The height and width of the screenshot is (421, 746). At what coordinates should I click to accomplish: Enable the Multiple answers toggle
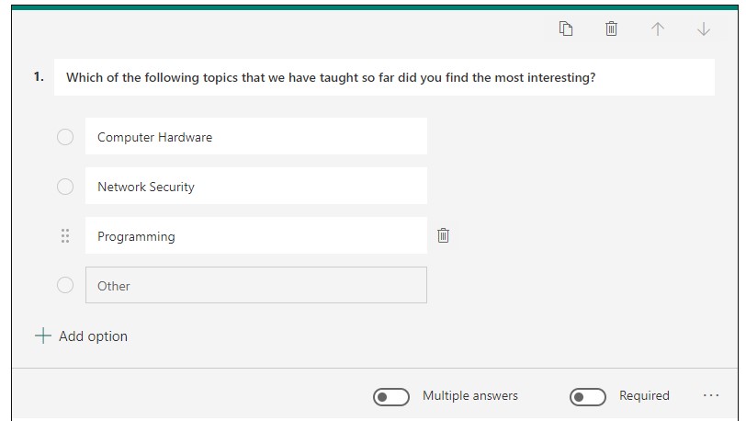391,397
